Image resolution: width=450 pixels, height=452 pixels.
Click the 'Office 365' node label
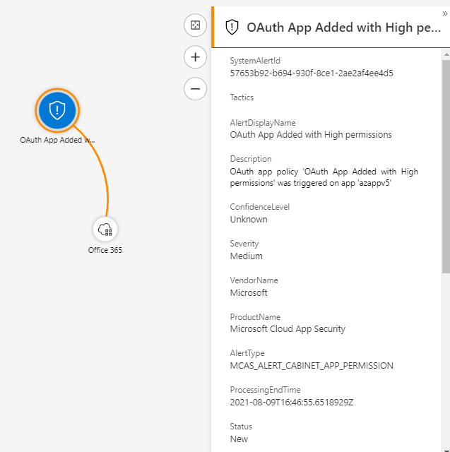105,250
